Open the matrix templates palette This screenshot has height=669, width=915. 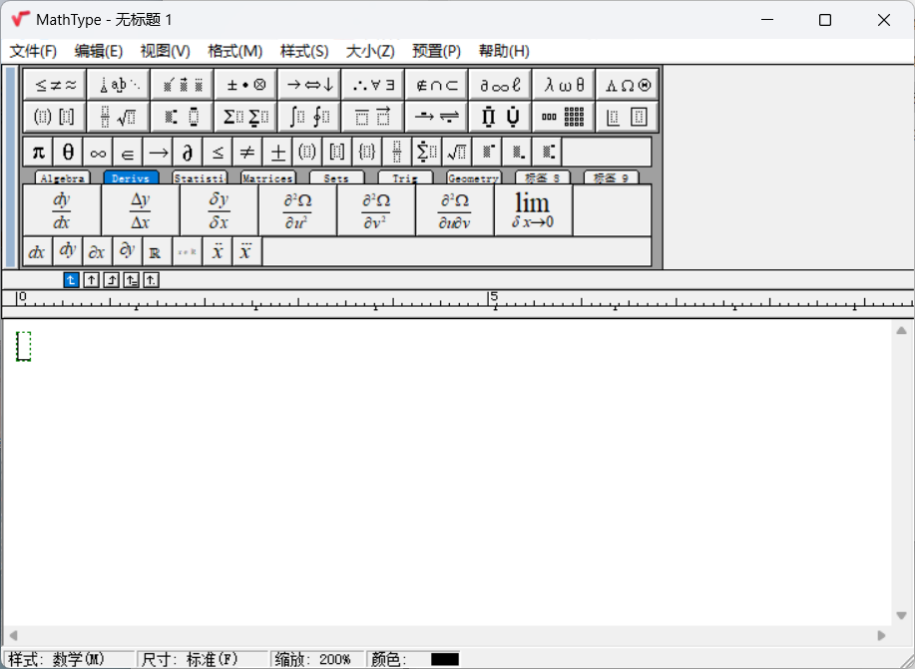(x=564, y=118)
